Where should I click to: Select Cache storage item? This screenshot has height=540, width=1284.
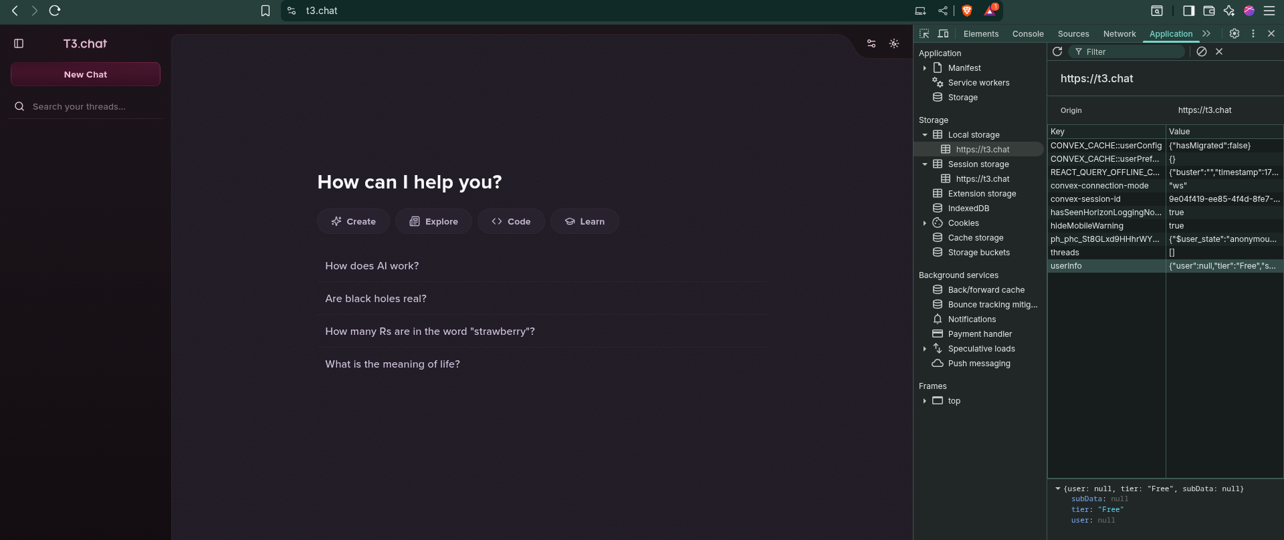coord(975,238)
